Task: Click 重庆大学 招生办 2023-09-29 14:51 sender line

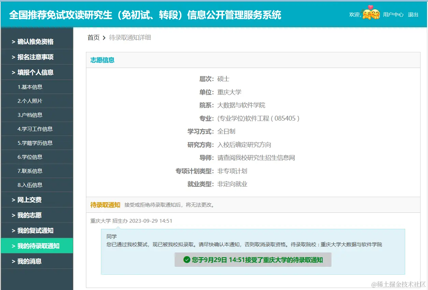Action: tap(131, 221)
